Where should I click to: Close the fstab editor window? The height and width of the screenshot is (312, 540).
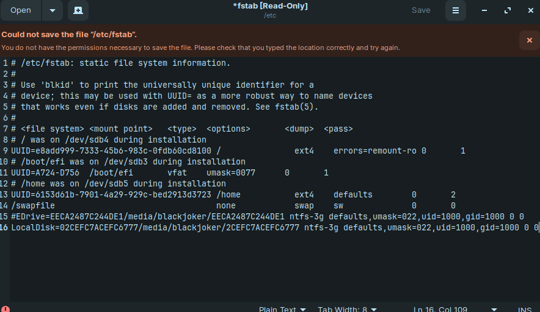point(530,10)
